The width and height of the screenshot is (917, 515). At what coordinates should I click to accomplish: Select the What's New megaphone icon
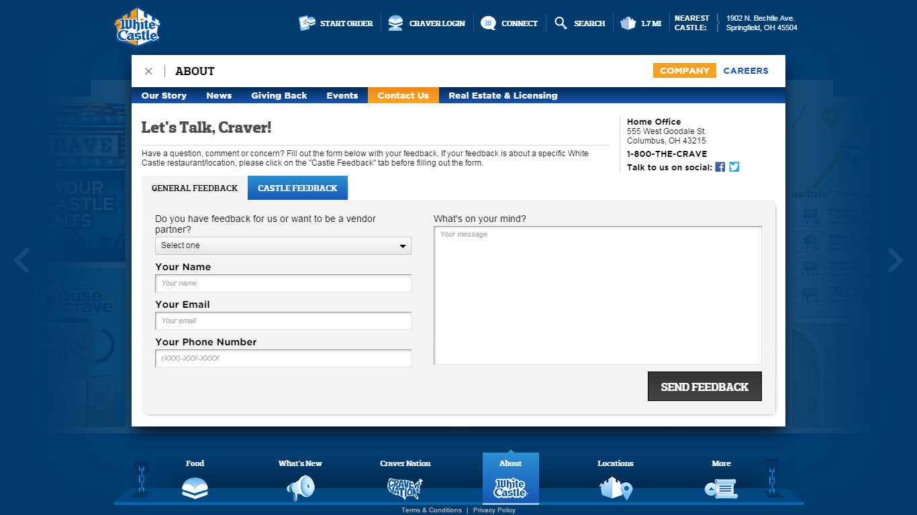tap(300, 488)
